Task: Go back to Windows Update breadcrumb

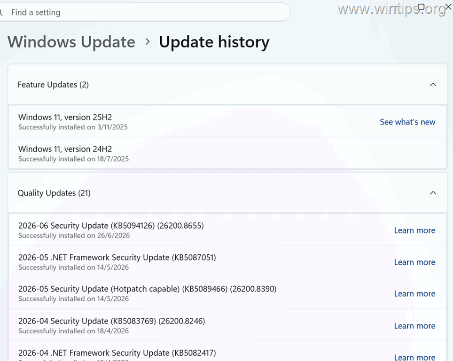Action: point(71,42)
